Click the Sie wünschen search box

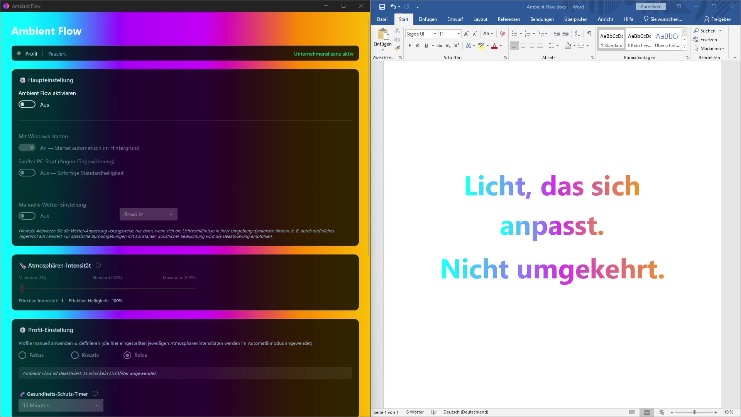663,19
